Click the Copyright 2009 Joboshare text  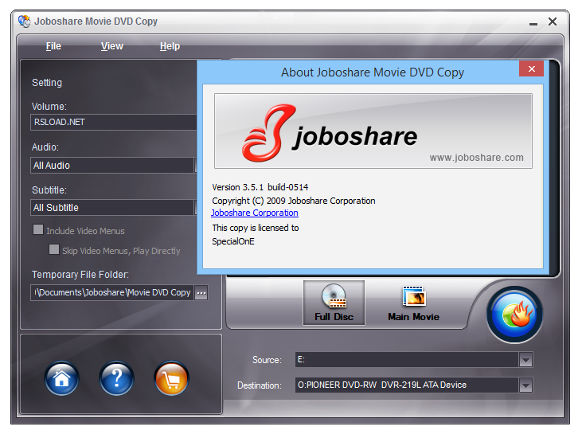(294, 201)
